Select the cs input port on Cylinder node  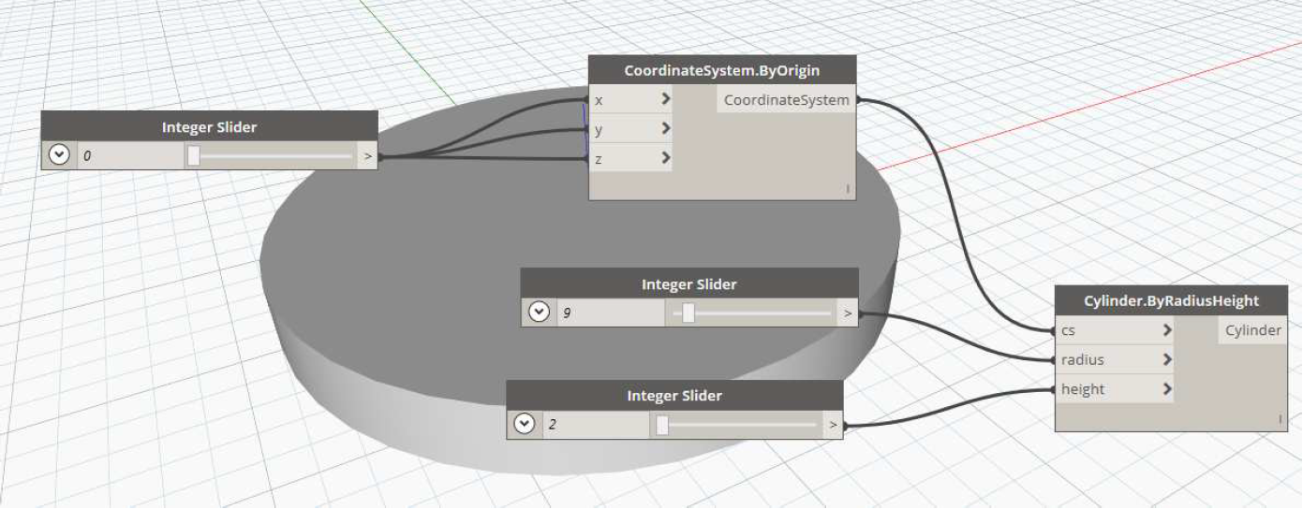[x=1069, y=330]
